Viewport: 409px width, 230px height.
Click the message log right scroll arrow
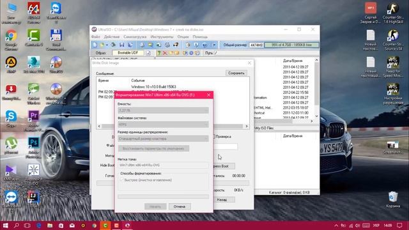247,126
